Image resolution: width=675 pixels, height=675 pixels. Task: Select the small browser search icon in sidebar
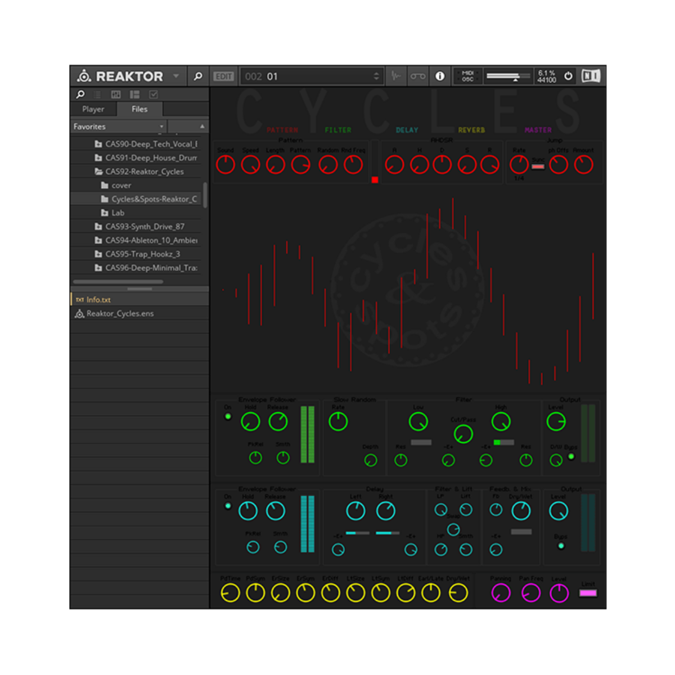(80, 94)
